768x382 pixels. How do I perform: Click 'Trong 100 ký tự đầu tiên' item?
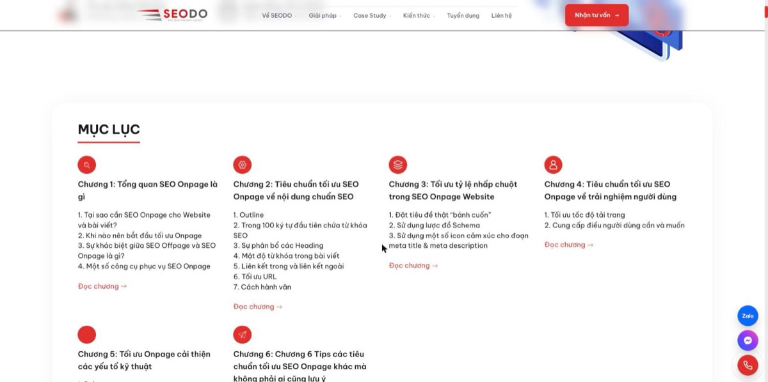coord(300,230)
